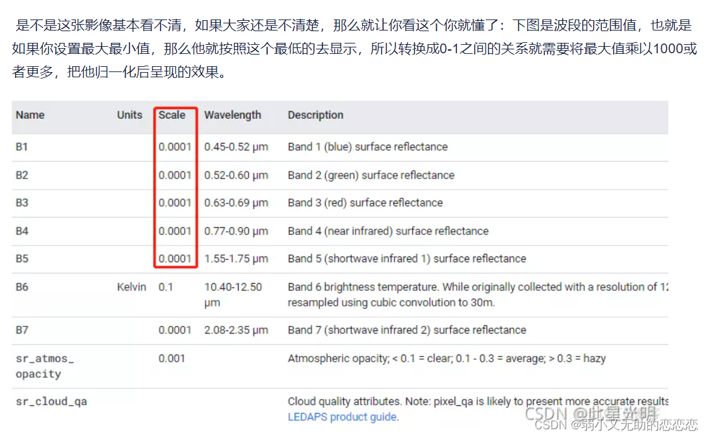The height and width of the screenshot is (437, 708).
Task: Click the Units column header
Action: [129, 115]
